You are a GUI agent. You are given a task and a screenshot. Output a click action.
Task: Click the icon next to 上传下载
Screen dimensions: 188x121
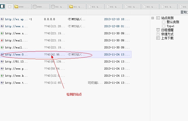[x=158, y=38]
